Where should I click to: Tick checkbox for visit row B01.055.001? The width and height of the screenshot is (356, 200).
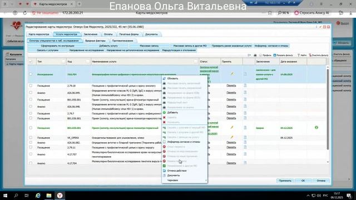tap(31, 99)
